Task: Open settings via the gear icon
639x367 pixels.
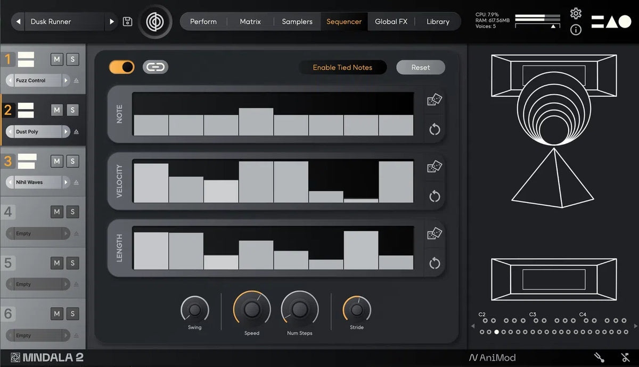Action: click(x=576, y=13)
